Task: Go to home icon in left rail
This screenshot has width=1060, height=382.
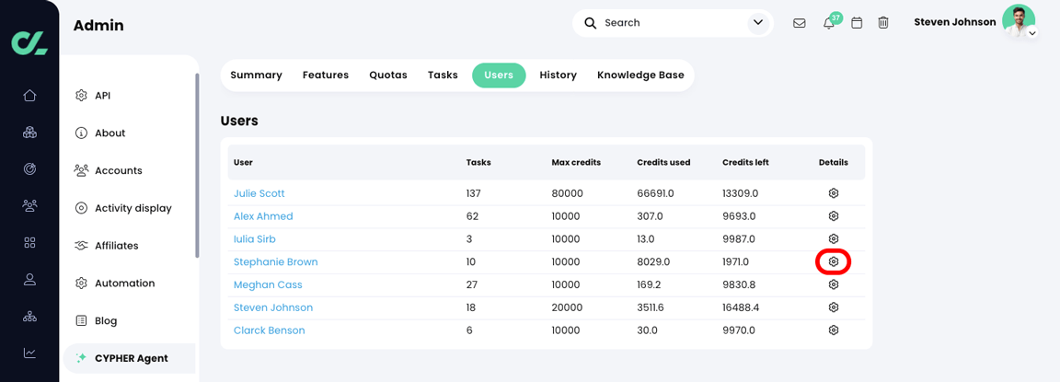Action: [x=29, y=96]
